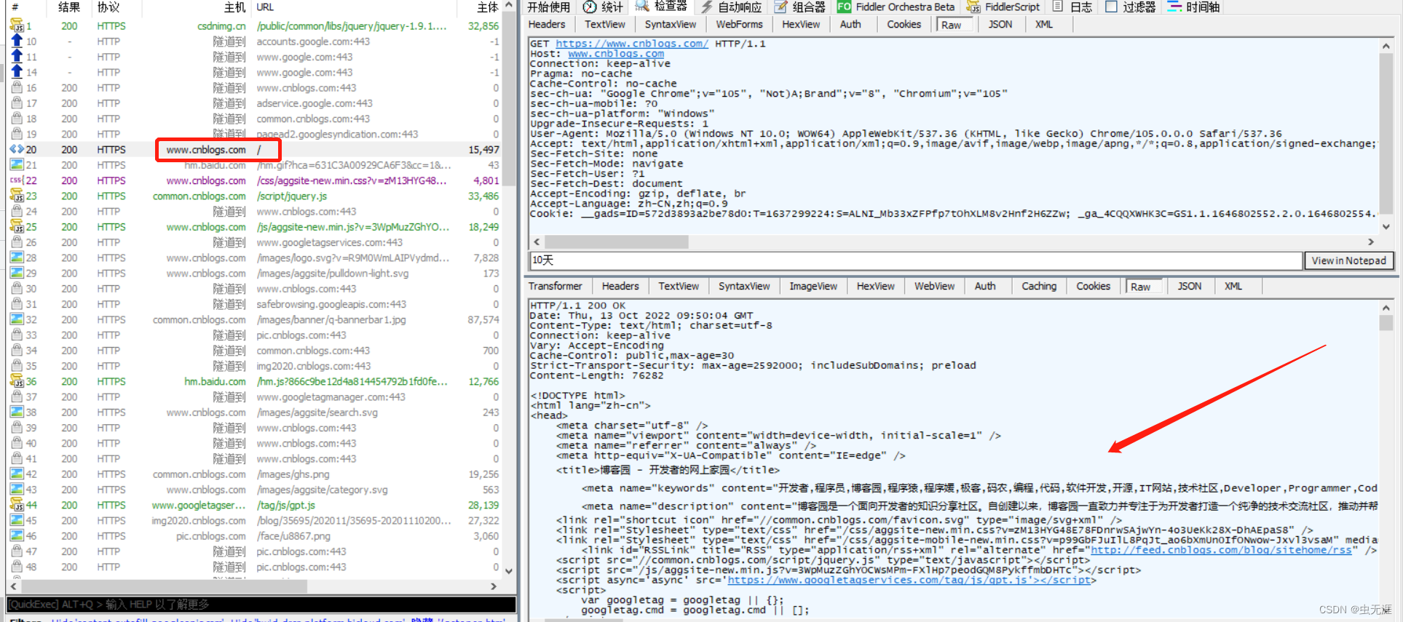Image resolution: width=1403 pixels, height=622 pixels.
Task: Focus the QuickExec command box
Action: point(261,605)
